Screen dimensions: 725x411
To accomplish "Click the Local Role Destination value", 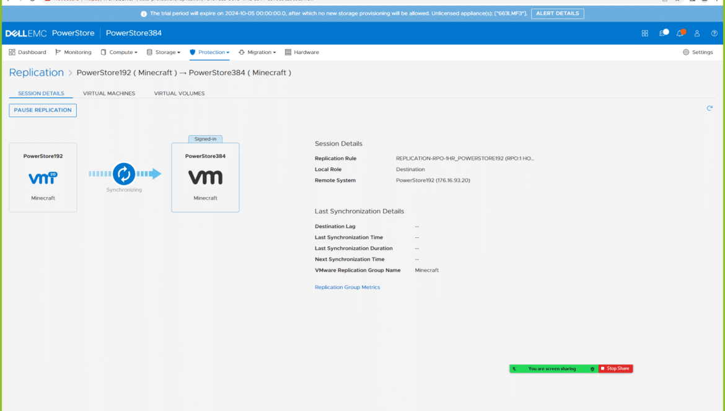I will point(410,169).
